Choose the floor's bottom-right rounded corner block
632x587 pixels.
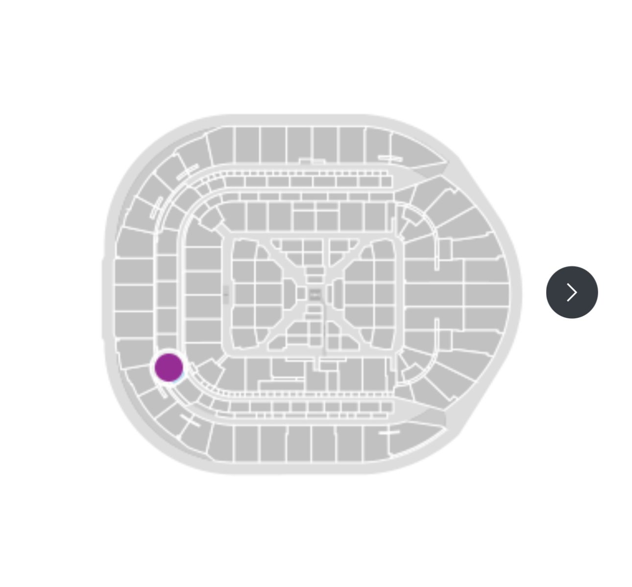[x=383, y=338]
